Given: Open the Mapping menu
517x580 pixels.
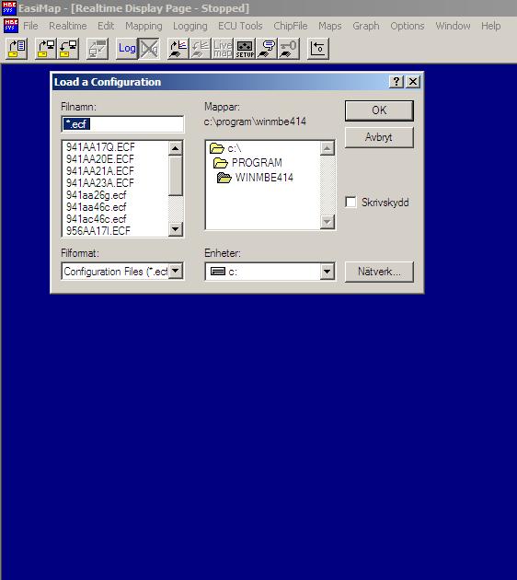Looking at the screenshot, I should 144,26.
